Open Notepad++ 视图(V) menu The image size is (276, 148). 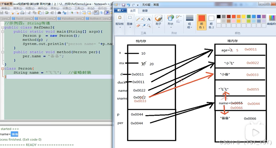30,8
